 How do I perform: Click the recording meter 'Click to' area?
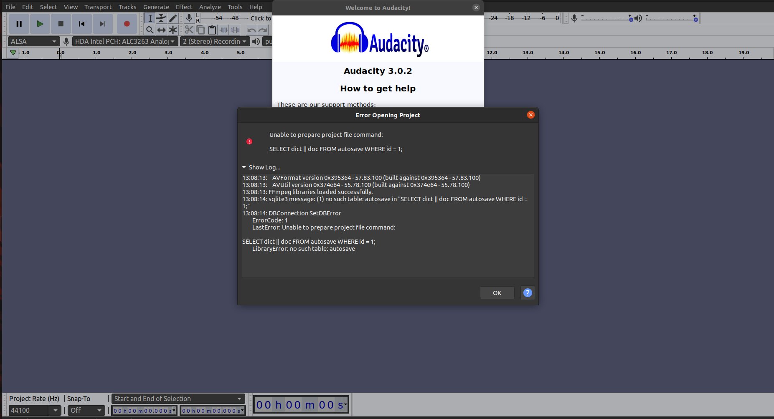click(261, 18)
